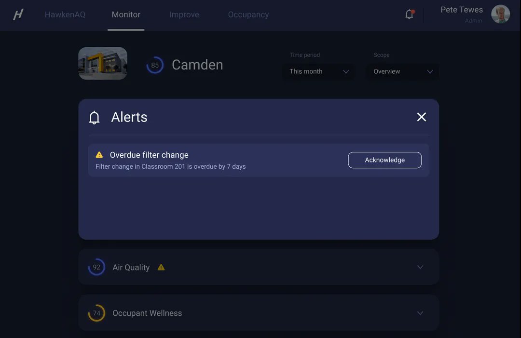Click the Admin role label
This screenshot has width=521, height=338.
coord(474,21)
